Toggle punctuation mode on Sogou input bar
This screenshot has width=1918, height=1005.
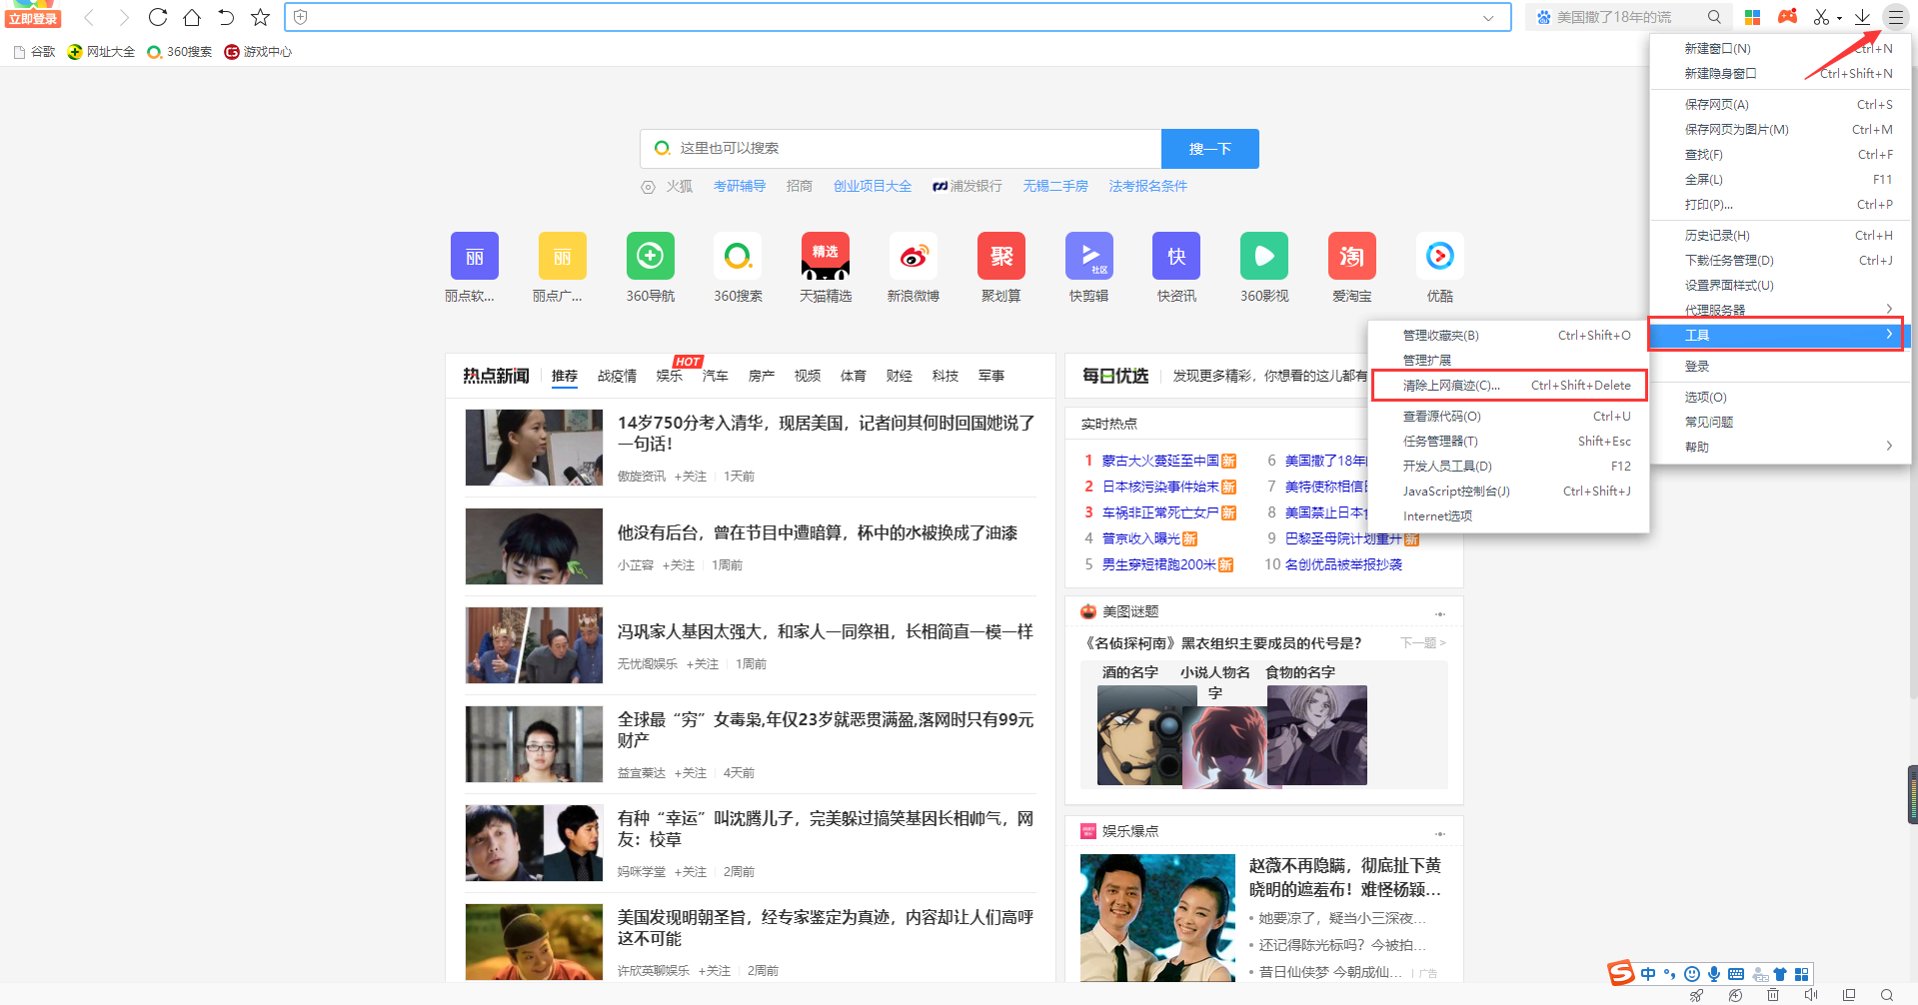1669,974
